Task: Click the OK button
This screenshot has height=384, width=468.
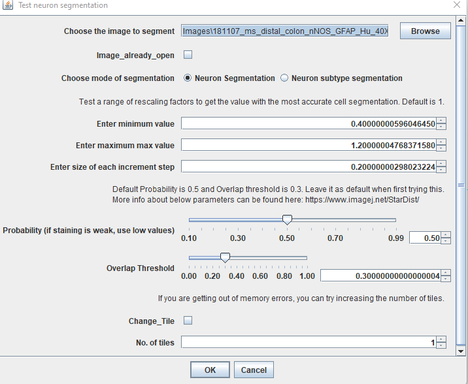Action: 210,370
